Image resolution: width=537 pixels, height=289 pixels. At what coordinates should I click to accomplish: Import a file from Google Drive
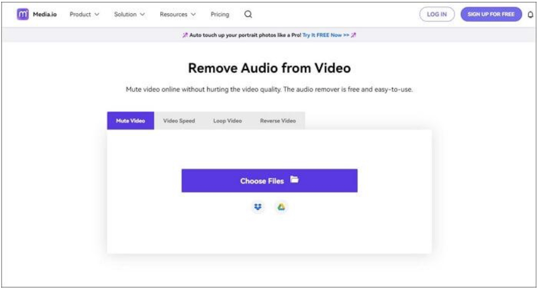(x=281, y=207)
